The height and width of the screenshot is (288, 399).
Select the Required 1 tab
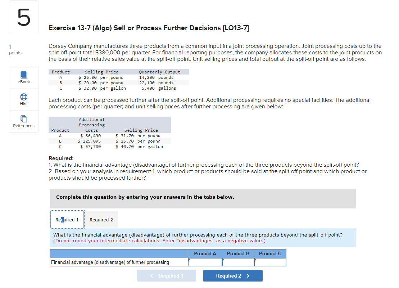67,220
